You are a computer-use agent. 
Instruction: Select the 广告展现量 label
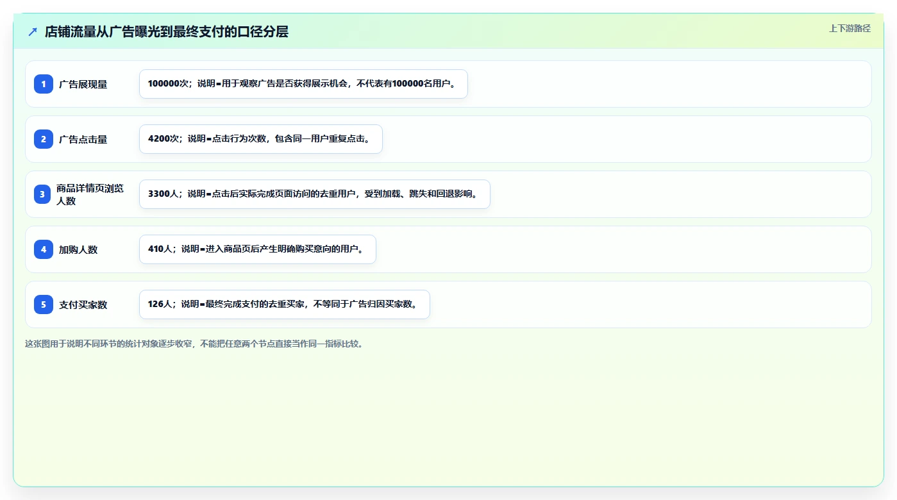[x=83, y=84]
